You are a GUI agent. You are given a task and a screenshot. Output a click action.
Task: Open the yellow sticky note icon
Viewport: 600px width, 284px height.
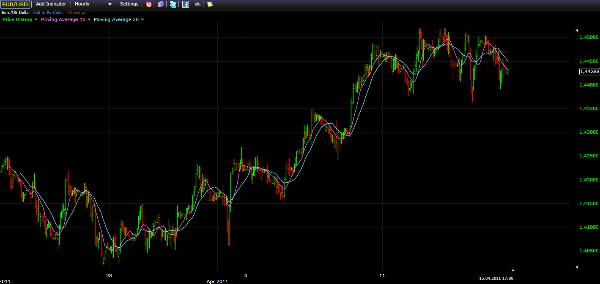click(210, 4)
